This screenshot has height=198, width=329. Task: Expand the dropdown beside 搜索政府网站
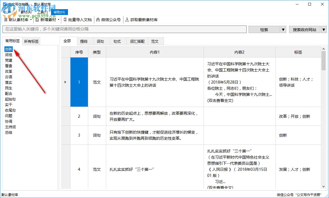[324, 30]
